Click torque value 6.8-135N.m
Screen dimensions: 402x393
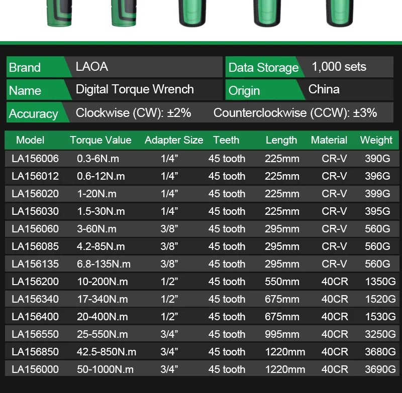click(104, 264)
